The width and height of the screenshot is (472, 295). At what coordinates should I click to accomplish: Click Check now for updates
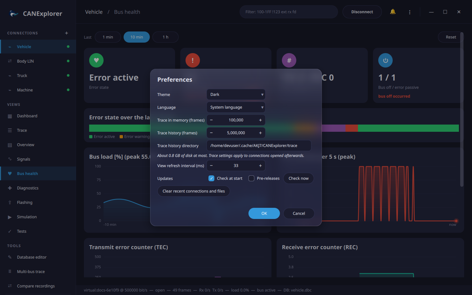tap(299, 178)
